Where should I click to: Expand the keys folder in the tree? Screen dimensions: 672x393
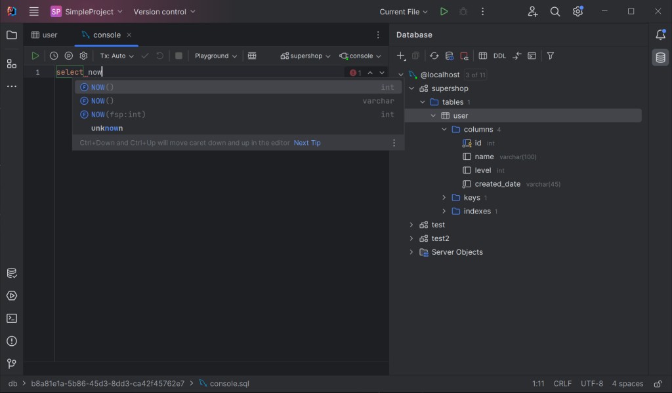pyautogui.click(x=444, y=198)
